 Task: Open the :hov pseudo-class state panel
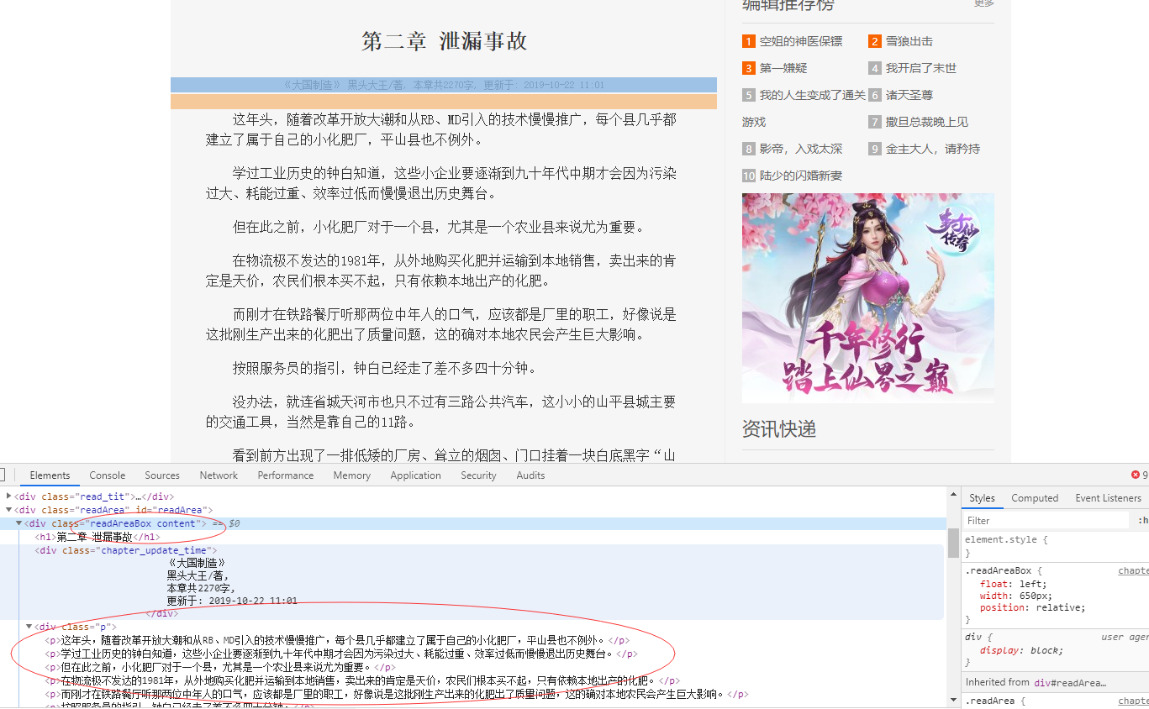tap(1141, 519)
